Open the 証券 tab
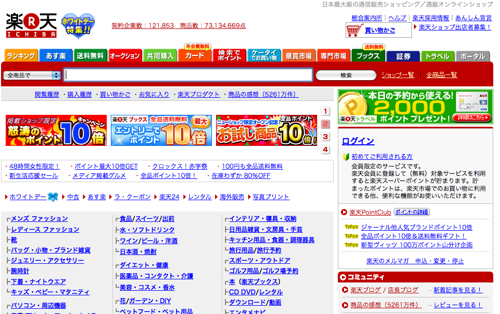This screenshot has width=500, height=314. point(404,56)
